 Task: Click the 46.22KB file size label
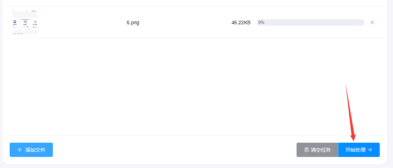click(x=241, y=22)
